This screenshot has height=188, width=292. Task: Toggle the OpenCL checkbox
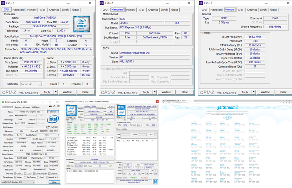click(15, 174)
